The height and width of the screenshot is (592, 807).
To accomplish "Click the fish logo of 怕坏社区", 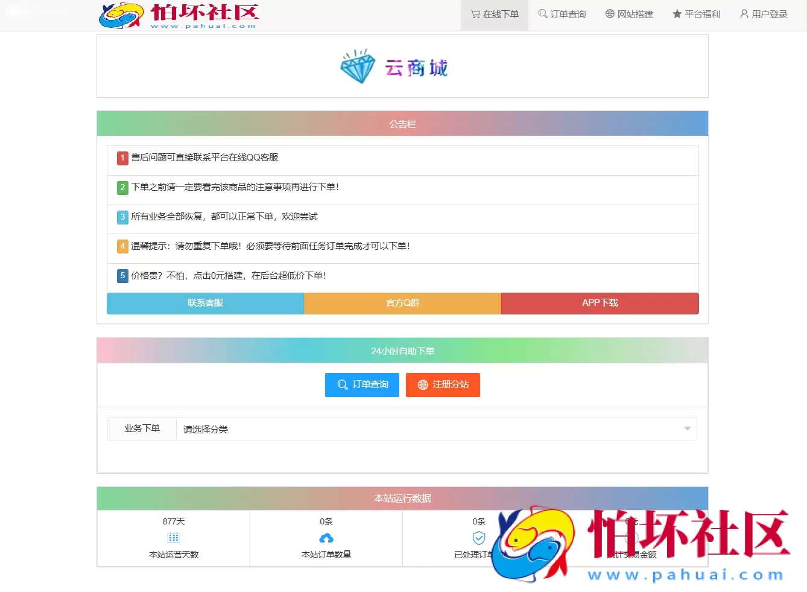I will (119, 16).
